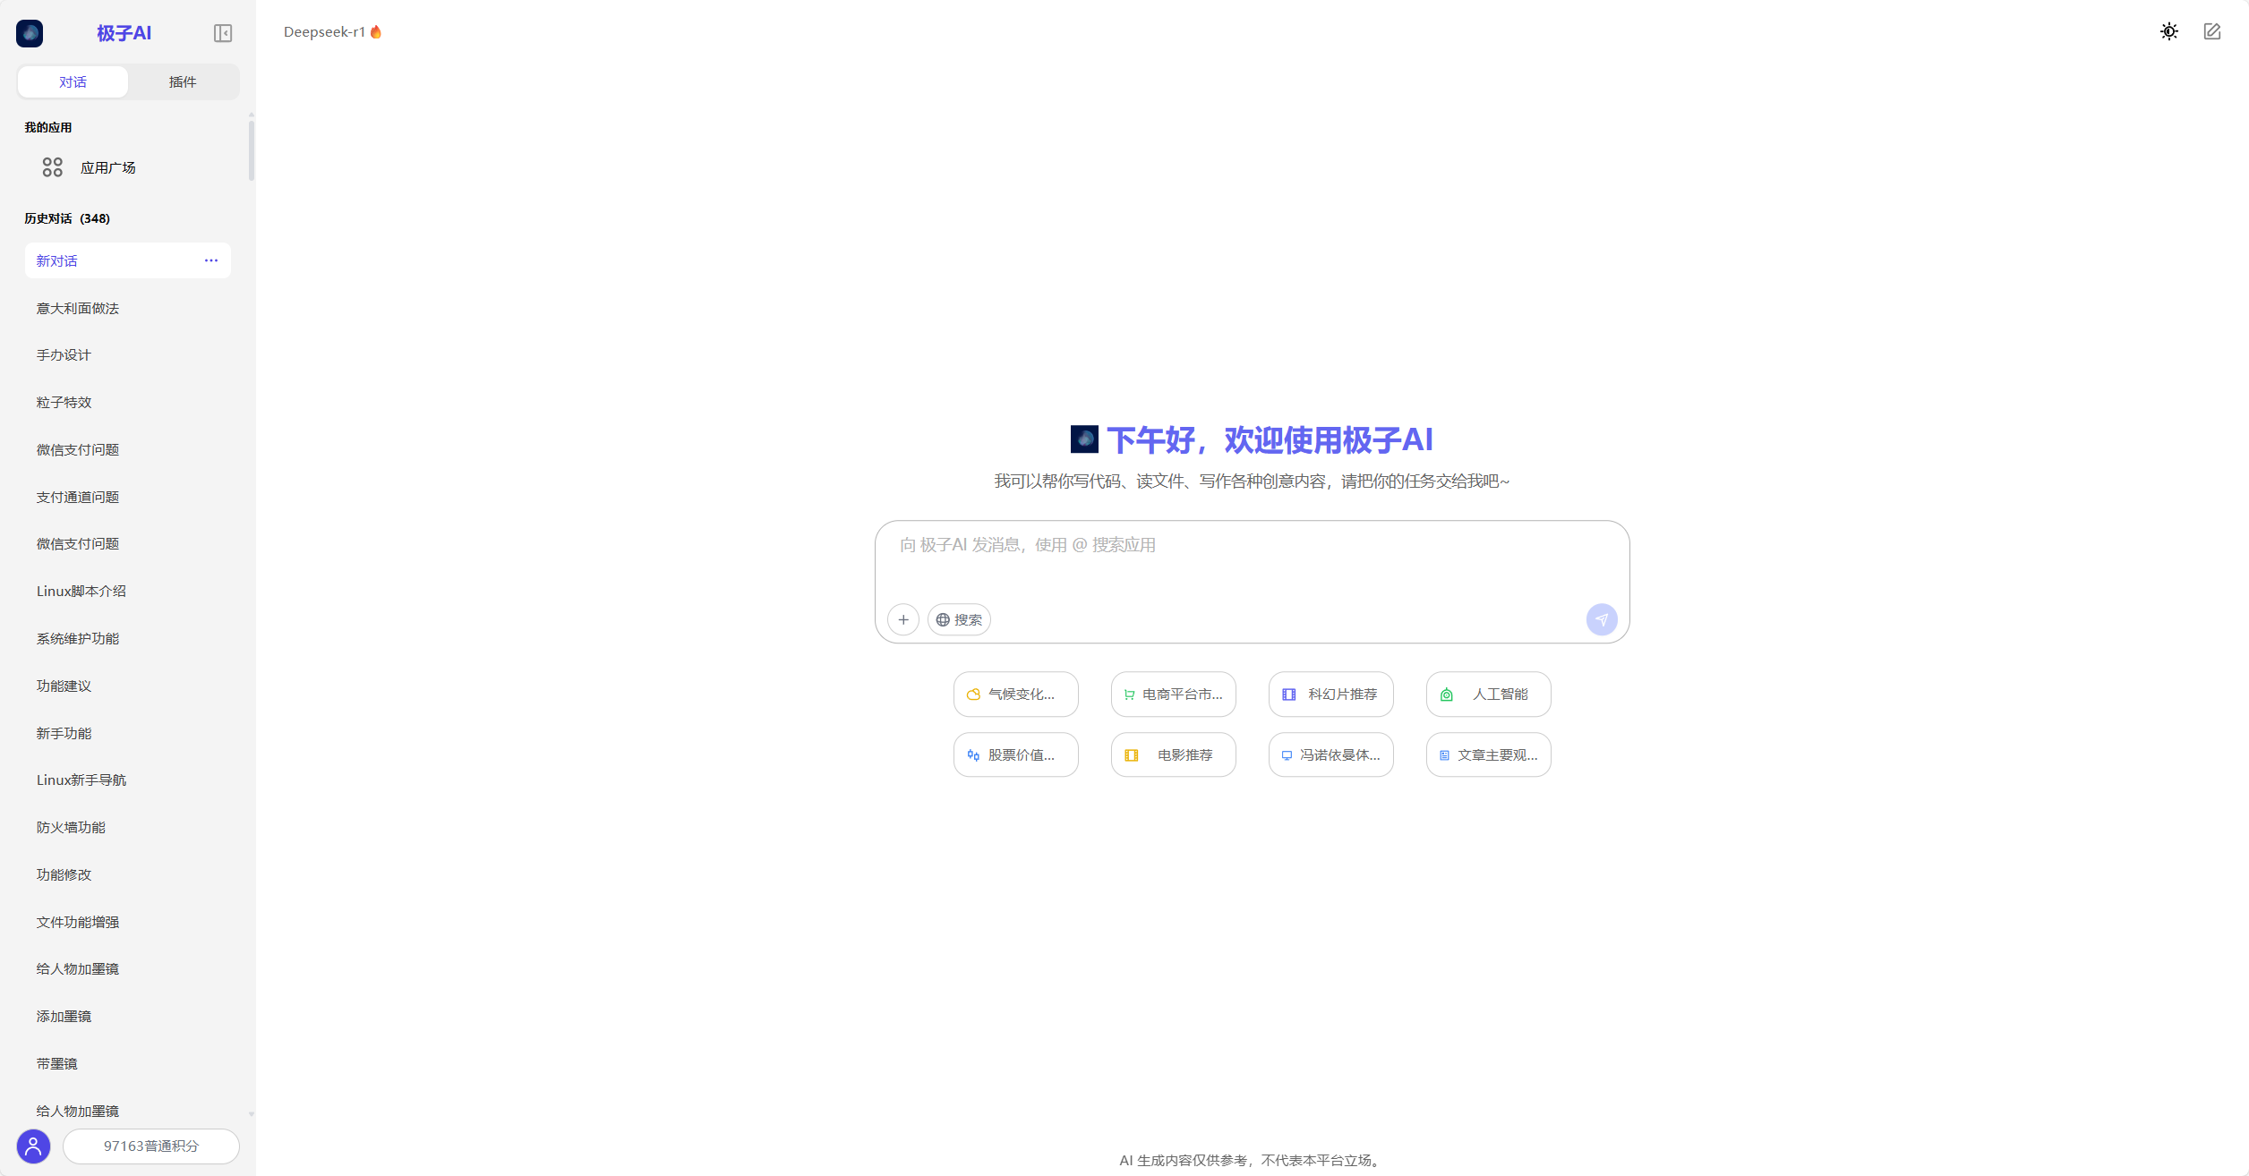Click the user avatar at bottom left
The height and width of the screenshot is (1176, 2249).
click(x=33, y=1146)
